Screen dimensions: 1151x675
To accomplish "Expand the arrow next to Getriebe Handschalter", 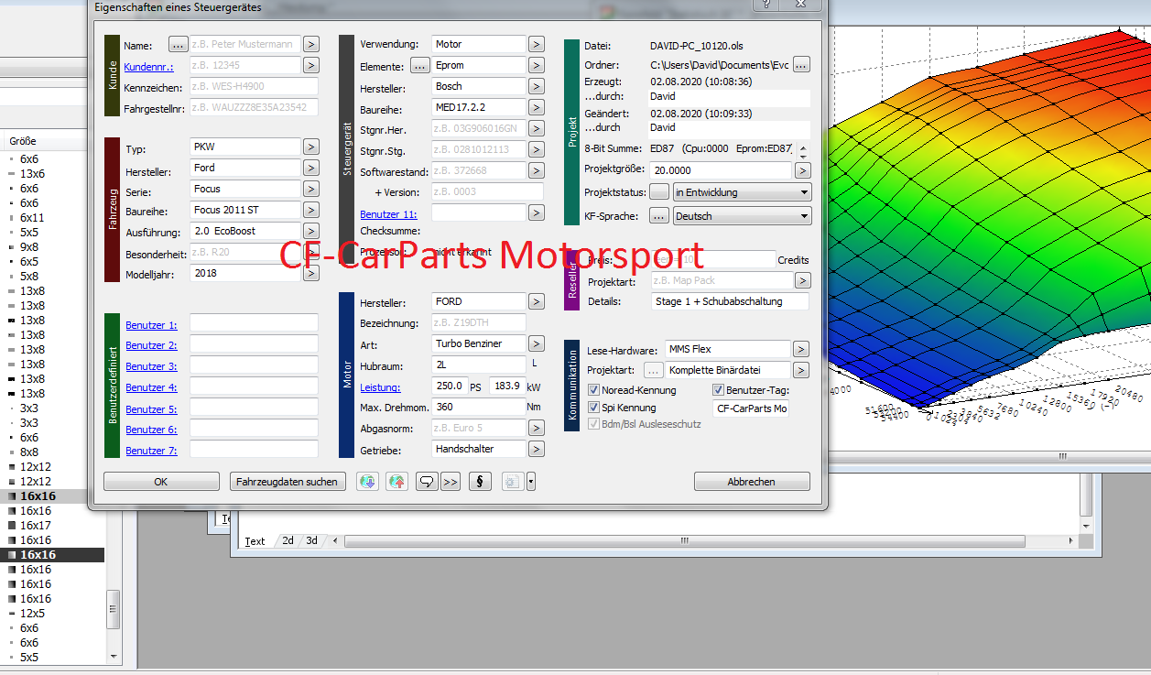I will click(537, 450).
